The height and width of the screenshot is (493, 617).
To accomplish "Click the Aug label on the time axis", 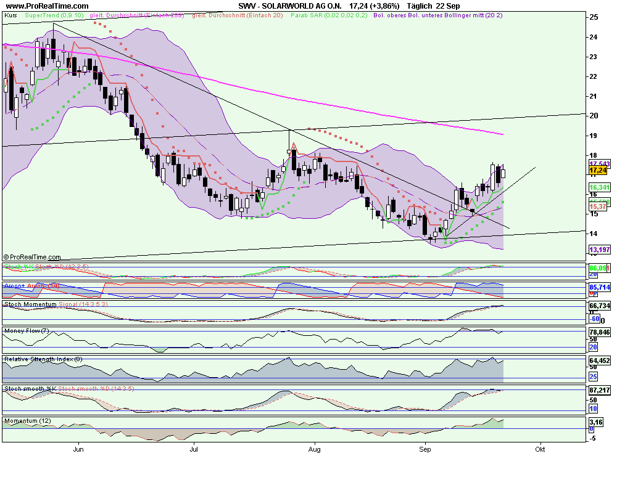I will [315, 449].
